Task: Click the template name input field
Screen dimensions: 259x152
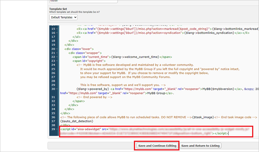Action: [x=83, y=1]
